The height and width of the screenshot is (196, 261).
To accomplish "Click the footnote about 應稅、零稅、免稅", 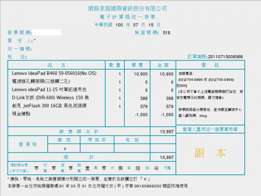I will tap(79, 179).
